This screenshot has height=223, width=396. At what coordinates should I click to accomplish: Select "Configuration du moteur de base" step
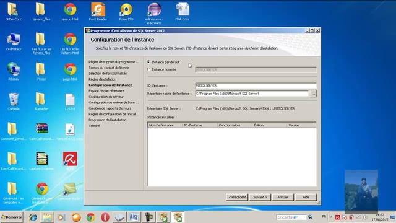(114, 102)
